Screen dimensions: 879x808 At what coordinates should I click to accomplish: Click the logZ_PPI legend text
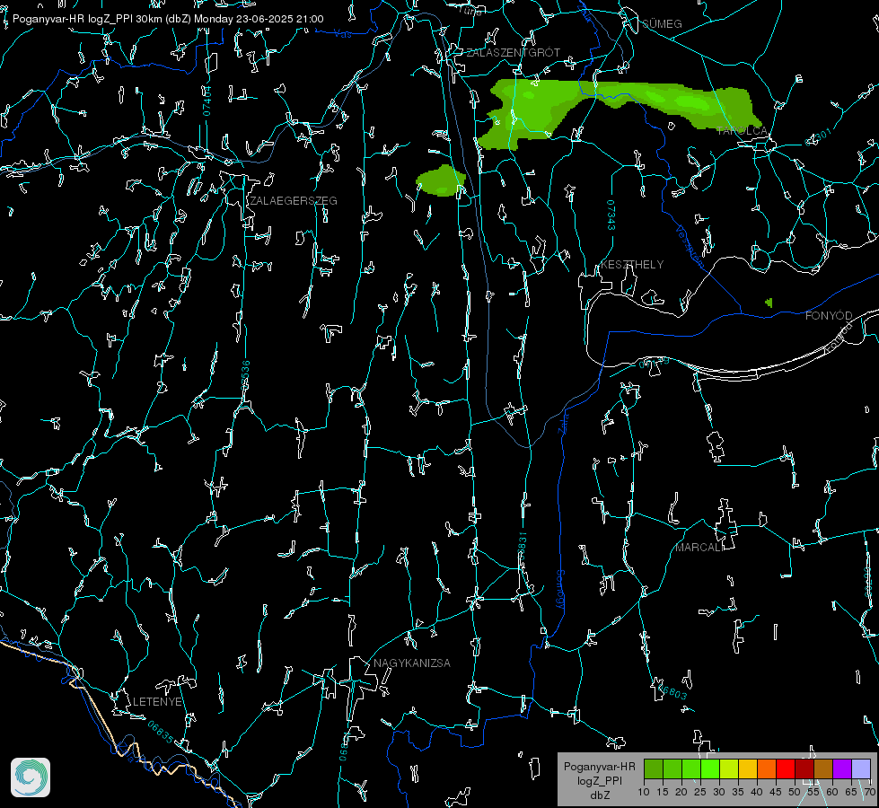point(599,781)
